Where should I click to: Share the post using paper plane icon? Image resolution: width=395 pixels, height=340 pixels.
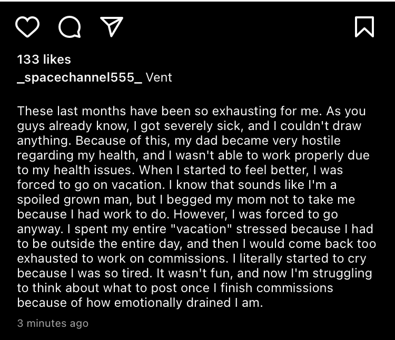pyautogui.click(x=112, y=27)
